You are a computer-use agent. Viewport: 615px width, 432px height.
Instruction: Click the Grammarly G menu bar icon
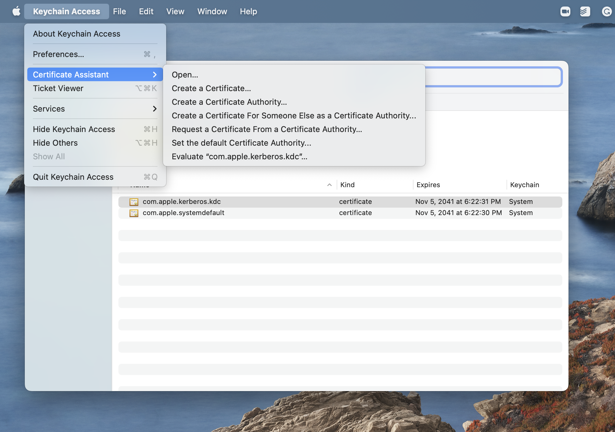point(607,11)
